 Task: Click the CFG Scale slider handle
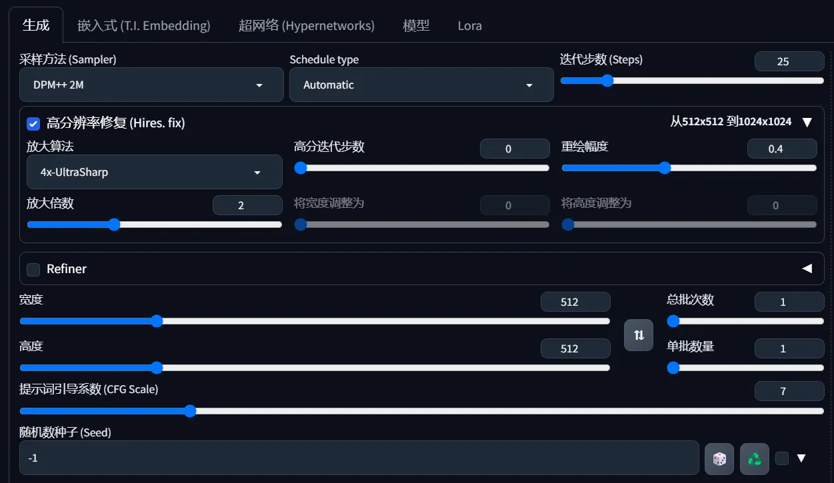(x=190, y=411)
